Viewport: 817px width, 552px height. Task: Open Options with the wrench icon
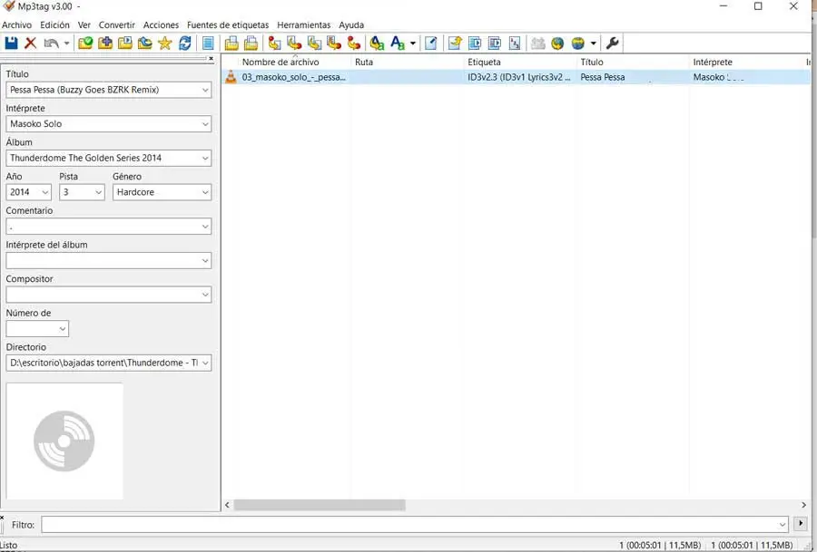pyautogui.click(x=613, y=44)
